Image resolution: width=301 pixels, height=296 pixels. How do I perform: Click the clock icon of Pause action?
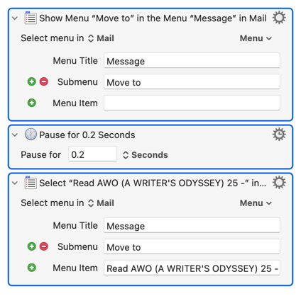point(31,135)
